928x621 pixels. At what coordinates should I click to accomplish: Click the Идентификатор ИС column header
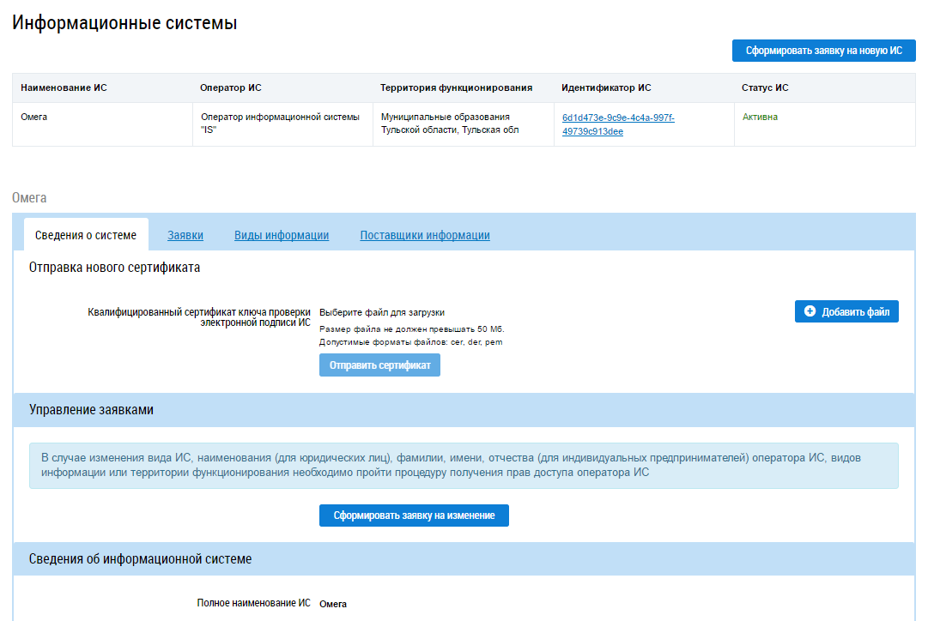(x=605, y=87)
